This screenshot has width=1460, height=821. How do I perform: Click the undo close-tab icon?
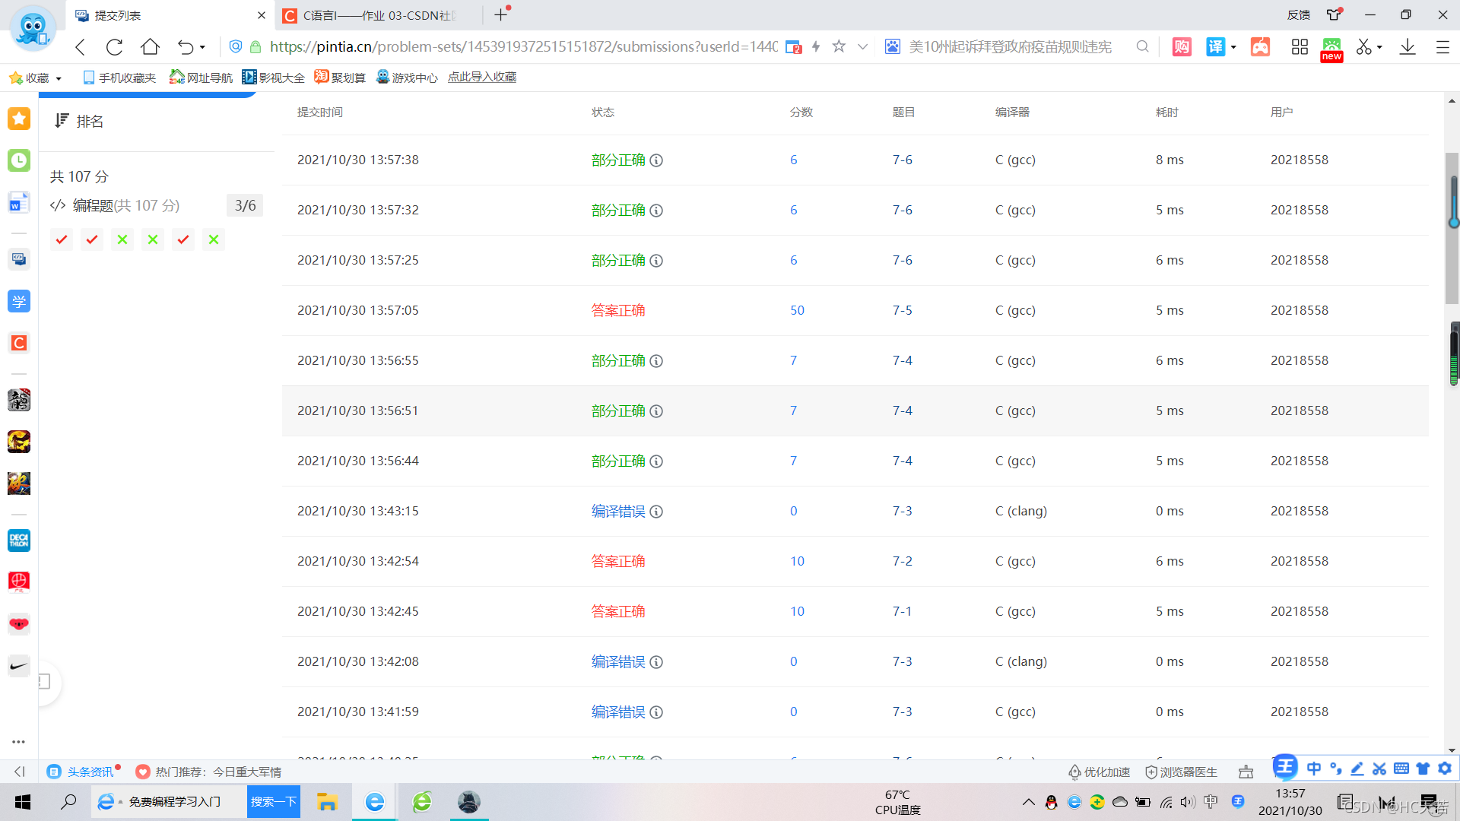tap(185, 47)
